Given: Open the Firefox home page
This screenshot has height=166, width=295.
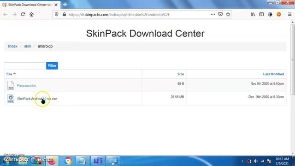Looking at the screenshot, I should click(32, 14).
